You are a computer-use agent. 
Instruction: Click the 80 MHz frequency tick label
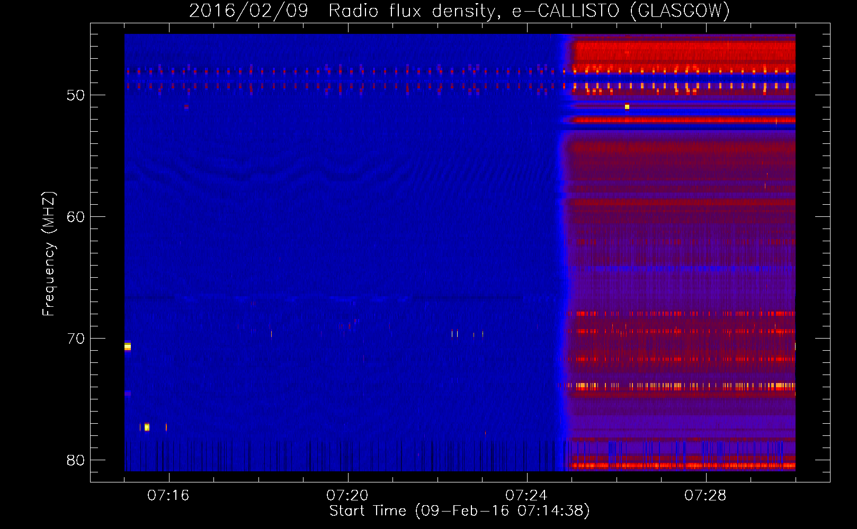click(76, 460)
